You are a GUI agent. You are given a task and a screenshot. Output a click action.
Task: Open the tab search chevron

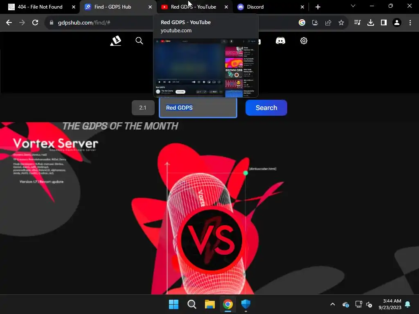[353, 6]
